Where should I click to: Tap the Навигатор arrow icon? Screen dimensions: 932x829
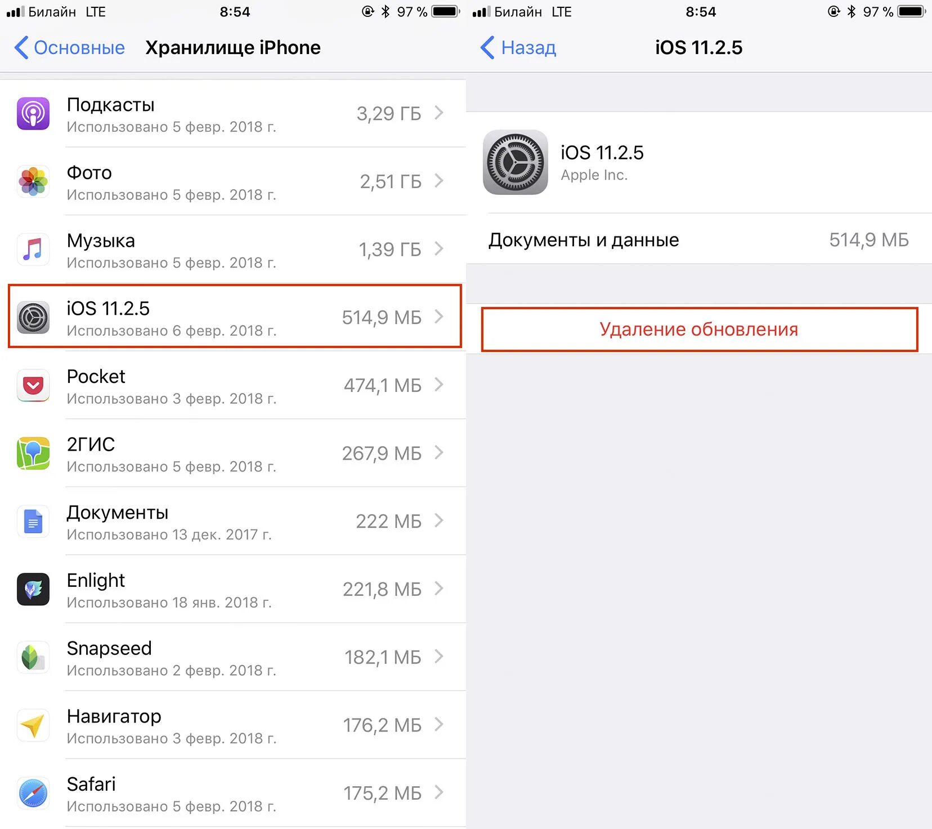click(33, 725)
